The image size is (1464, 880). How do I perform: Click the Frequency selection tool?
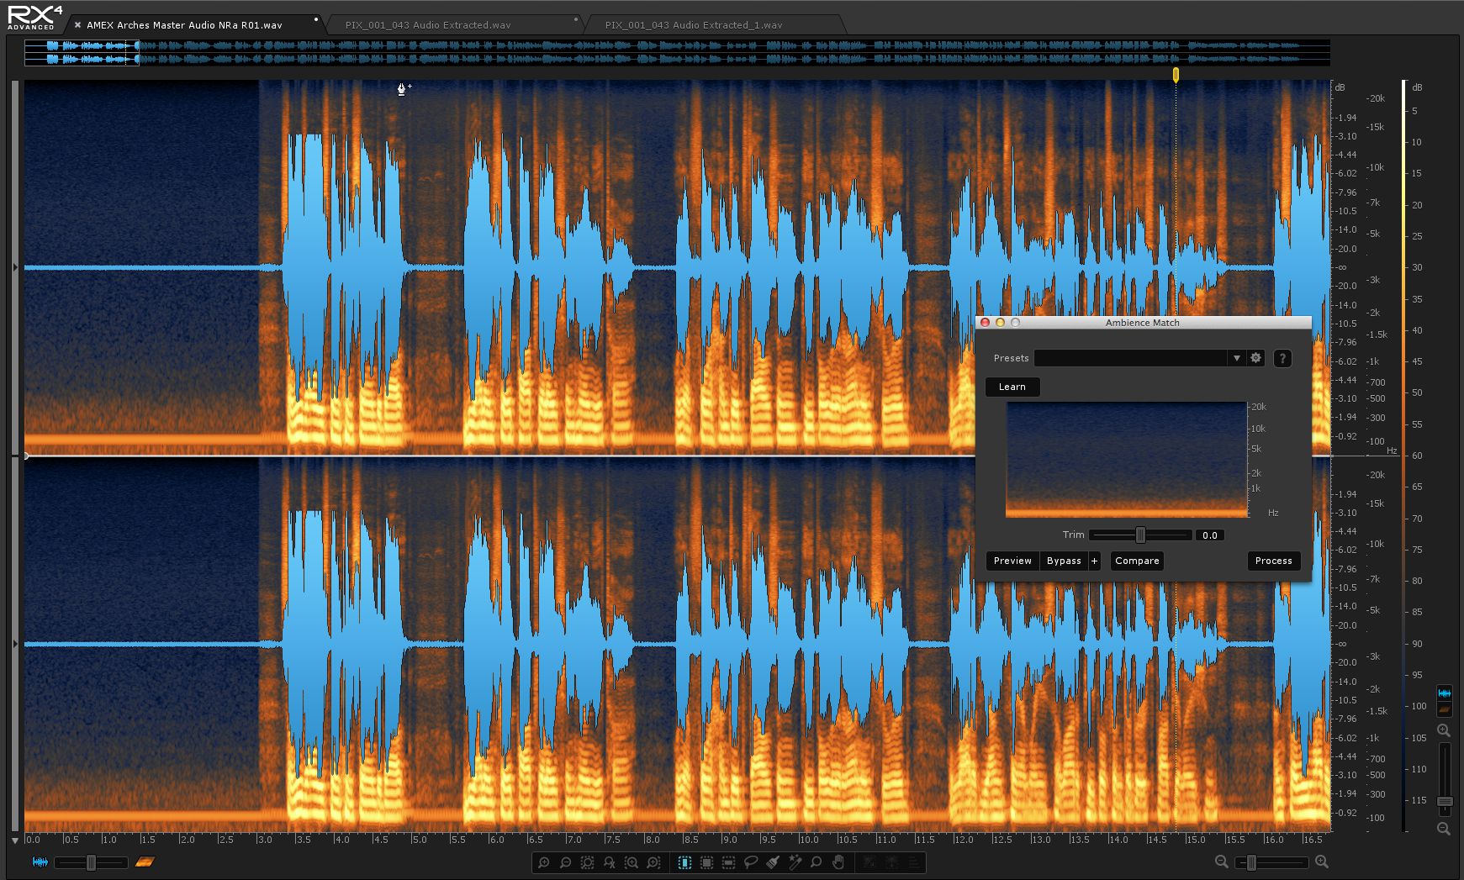pos(728,862)
